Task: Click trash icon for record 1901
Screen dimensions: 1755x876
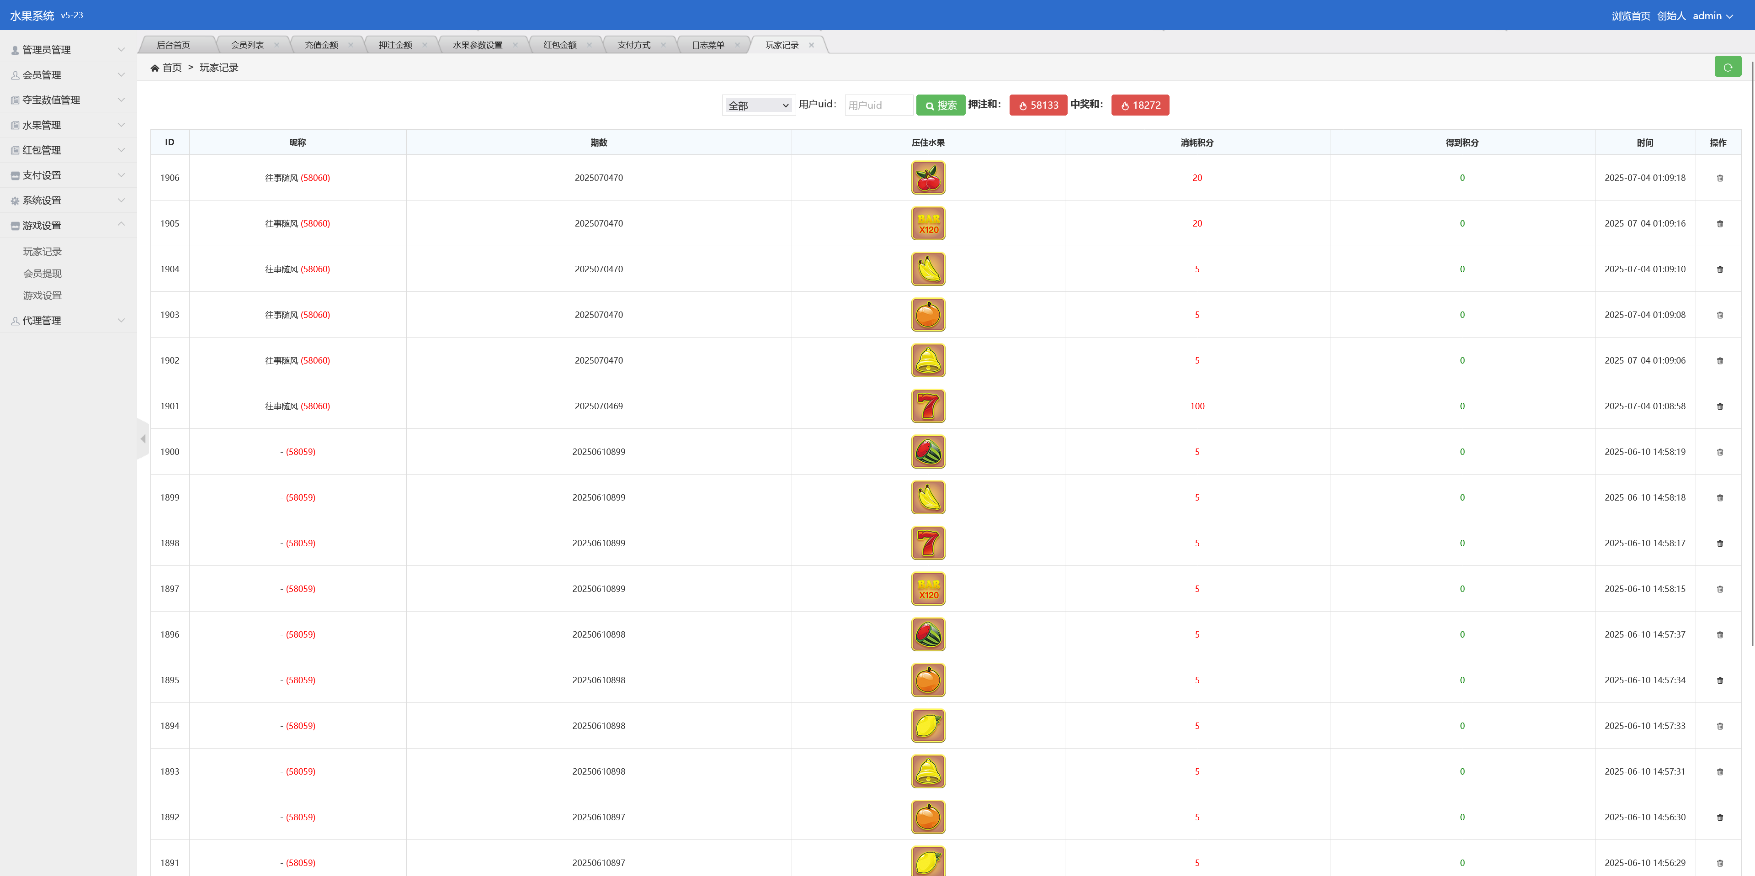Action: 1719,406
